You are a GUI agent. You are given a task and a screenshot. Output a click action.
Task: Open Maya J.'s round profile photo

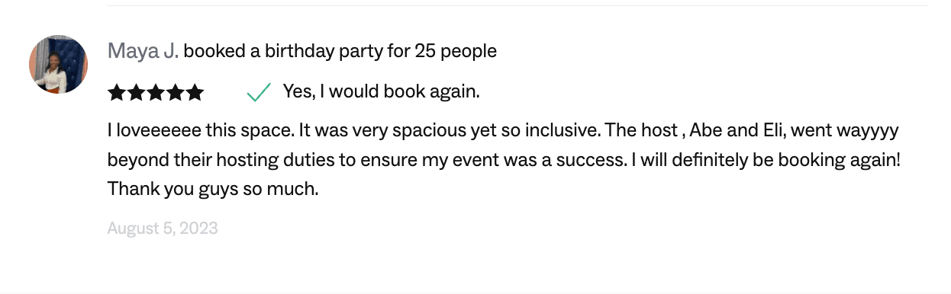click(59, 64)
